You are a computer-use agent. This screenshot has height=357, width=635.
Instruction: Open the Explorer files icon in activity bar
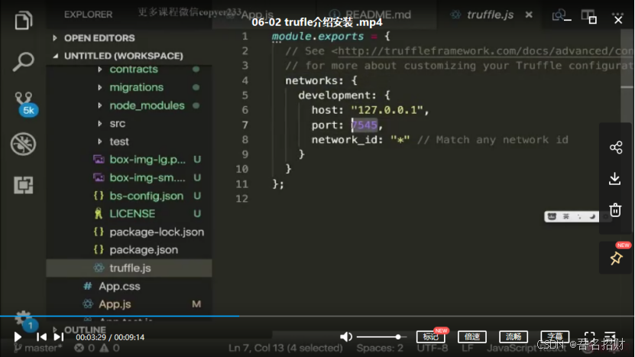tap(23, 21)
